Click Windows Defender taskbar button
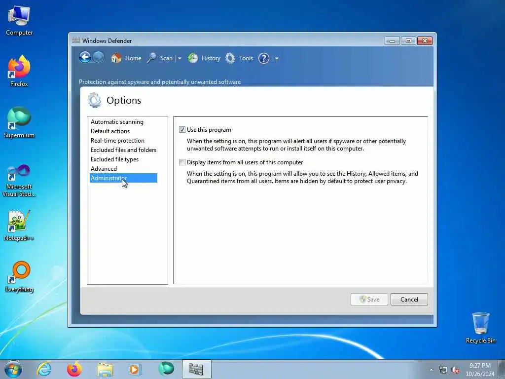505x379 pixels. (196, 369)
